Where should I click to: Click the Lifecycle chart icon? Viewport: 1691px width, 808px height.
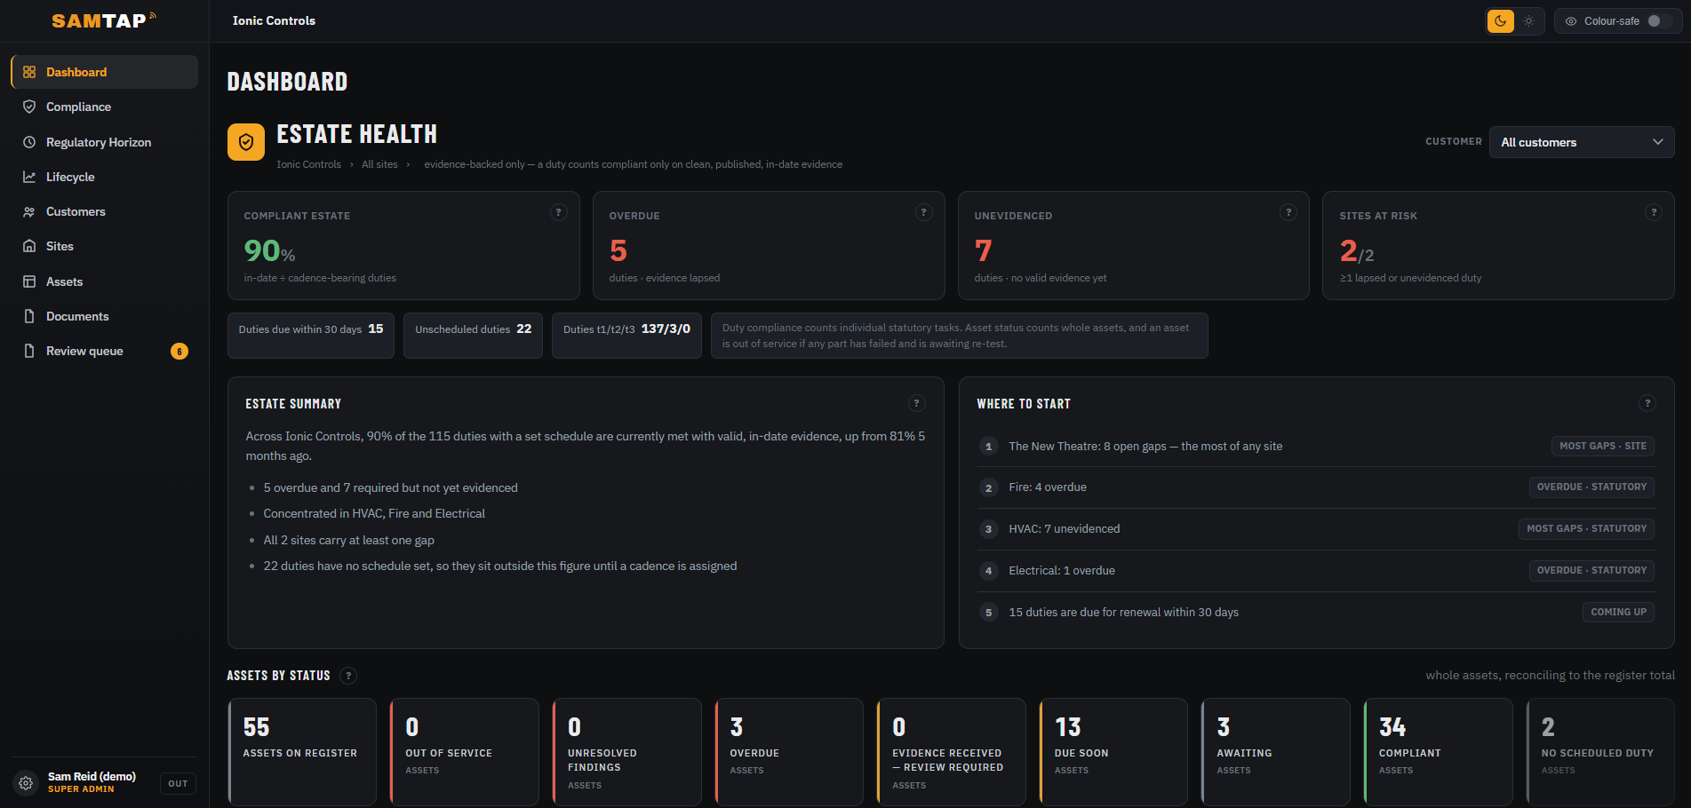tap(29, 177)
